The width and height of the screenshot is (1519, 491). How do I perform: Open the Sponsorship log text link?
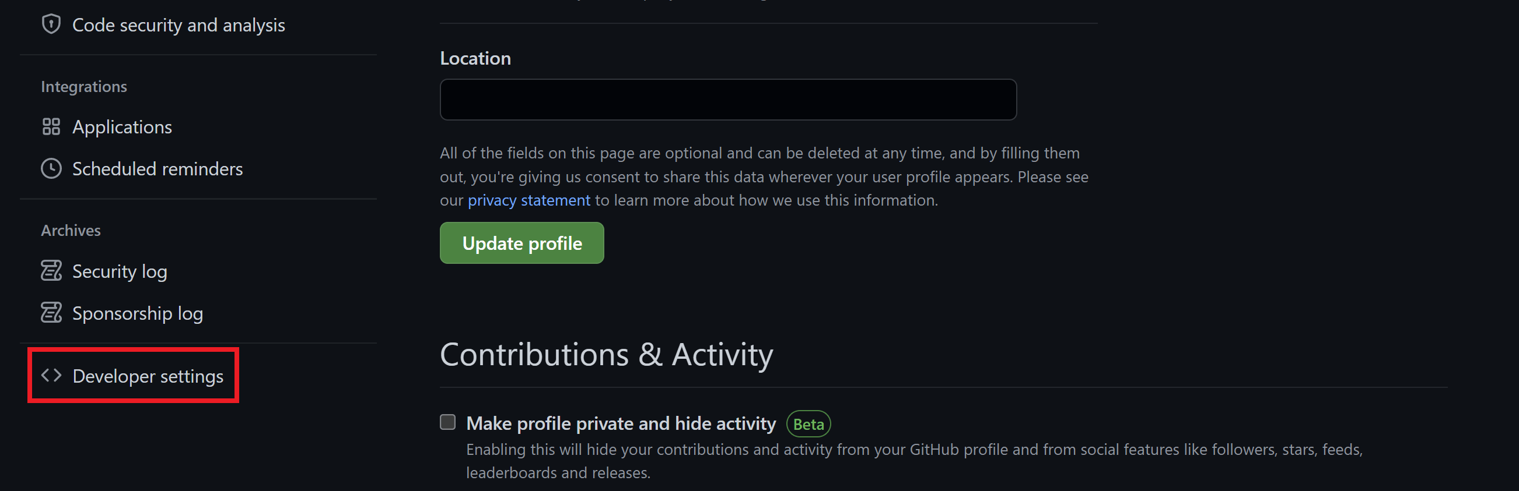(138, 313)
